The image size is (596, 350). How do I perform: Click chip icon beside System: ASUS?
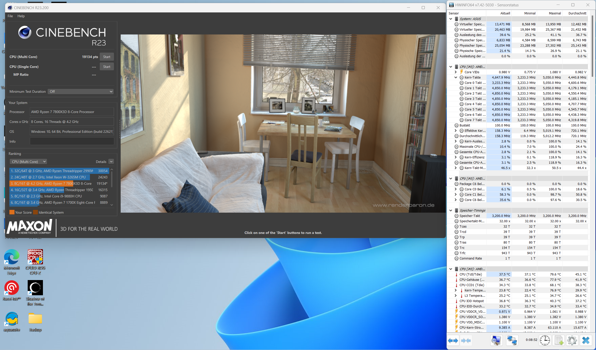point(457,19)
